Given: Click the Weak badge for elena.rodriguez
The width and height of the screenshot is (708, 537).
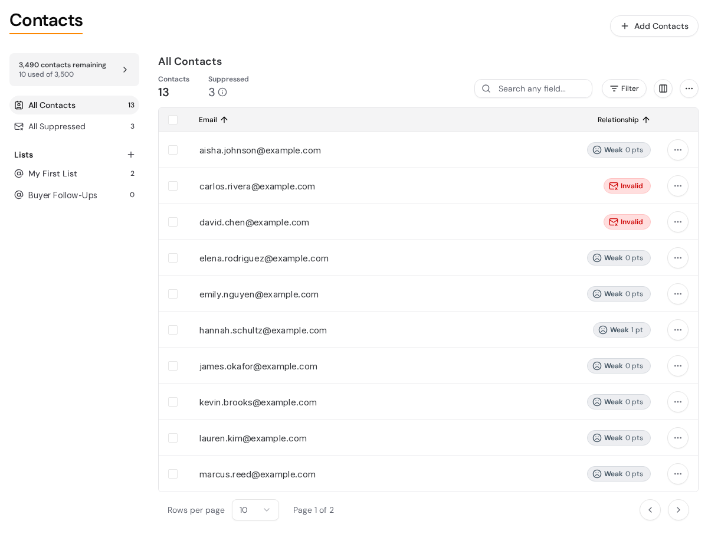Looking at the screenshot, I should click(619, 258).
